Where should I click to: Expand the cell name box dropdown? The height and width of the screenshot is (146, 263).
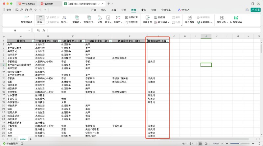[29, 30]
